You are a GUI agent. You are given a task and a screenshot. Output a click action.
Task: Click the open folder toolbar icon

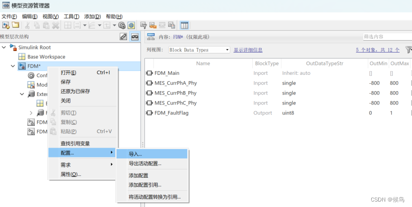point(16,25)
